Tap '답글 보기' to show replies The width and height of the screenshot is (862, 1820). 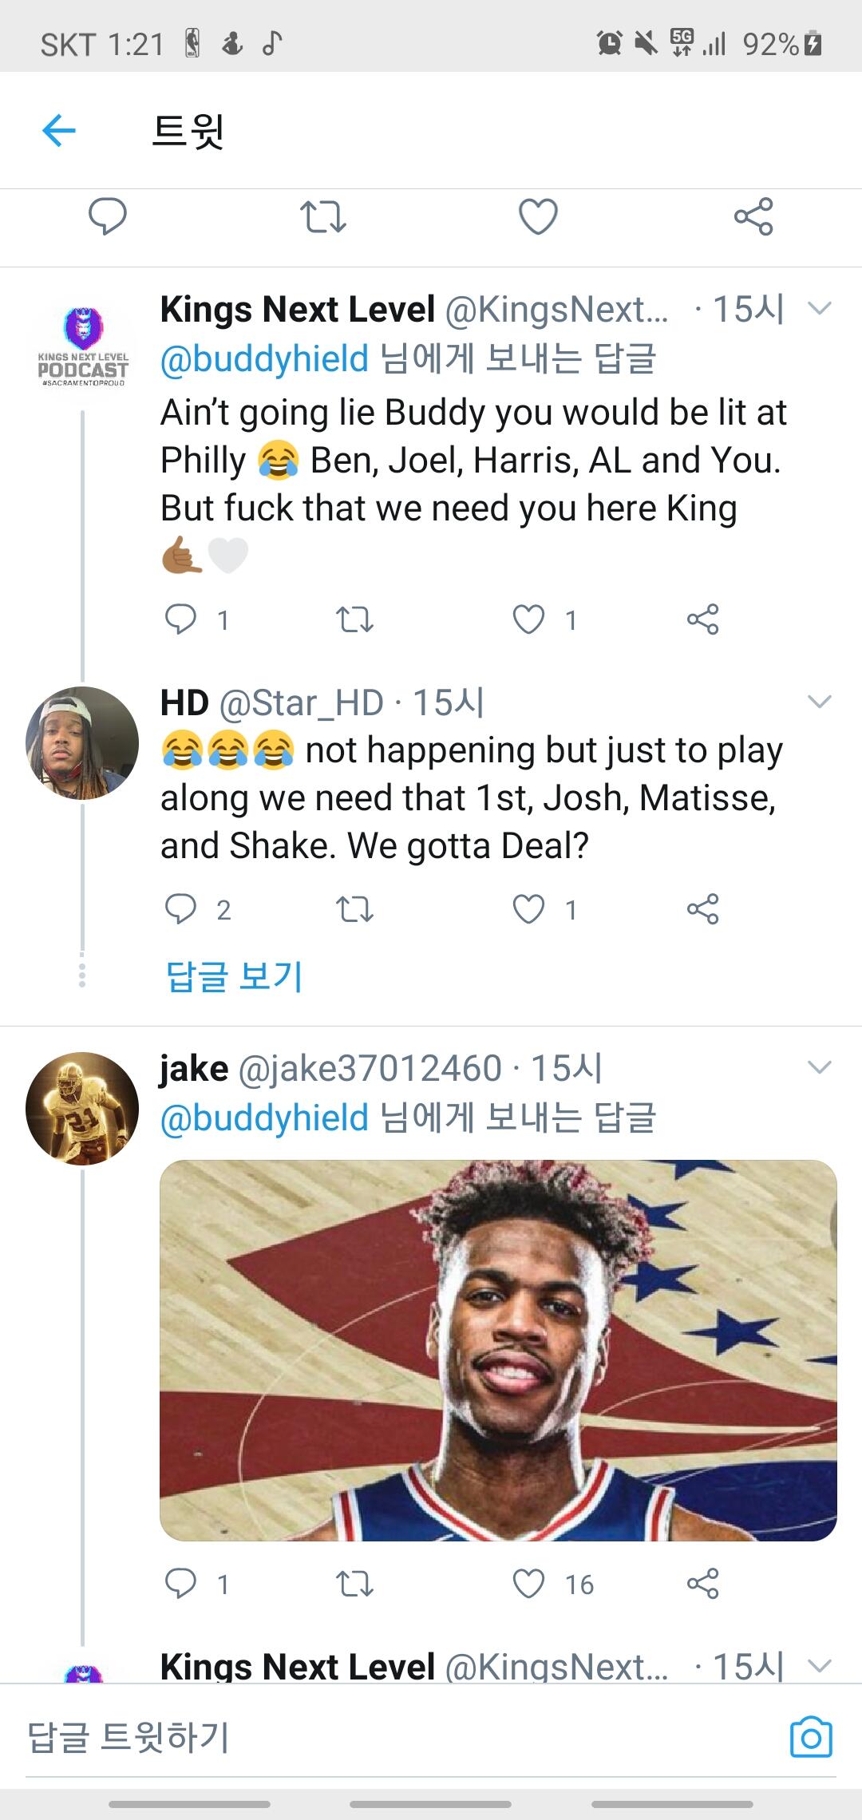coord(234,976)
